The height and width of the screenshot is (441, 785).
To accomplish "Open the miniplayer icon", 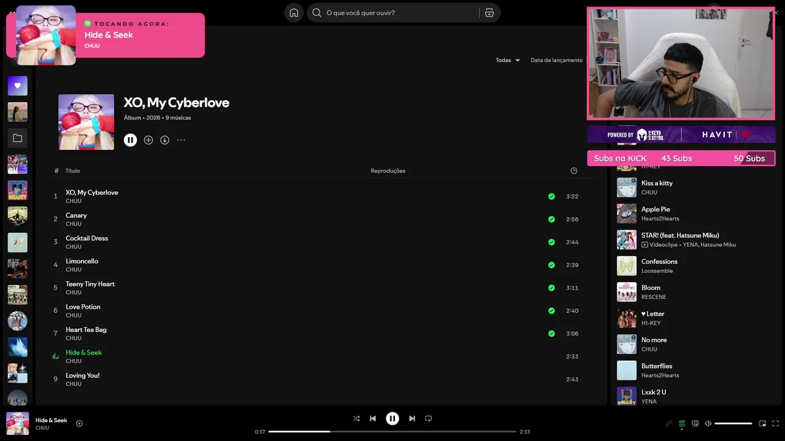I will [x=762, y=423].
